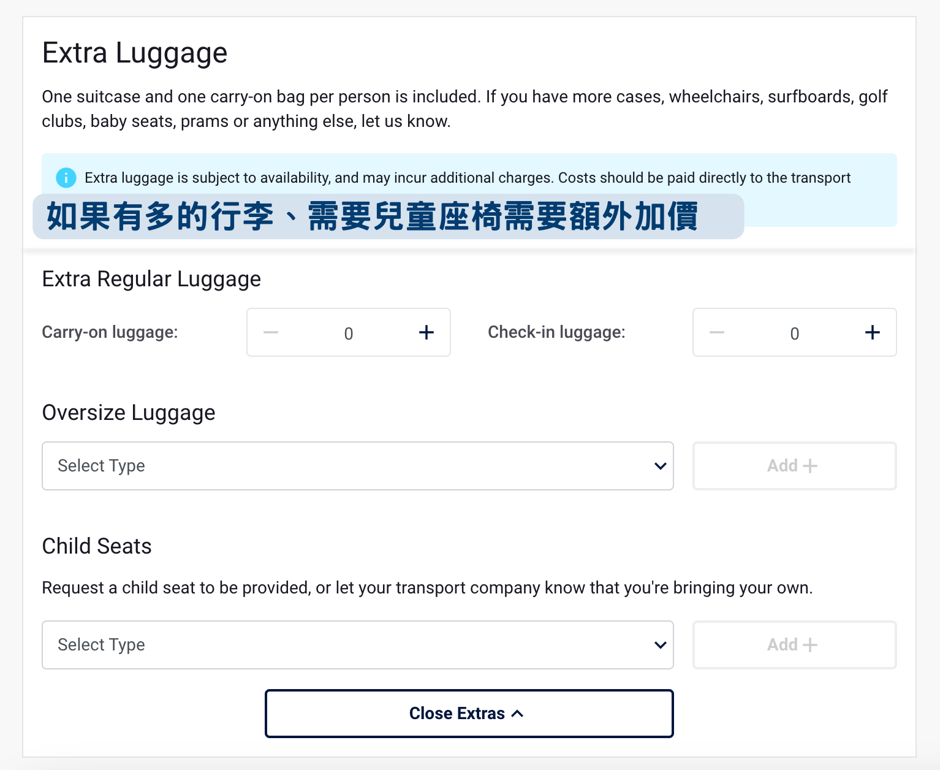Increase check-in luggage count with plus icon
The width and height of the screenshot is (940, 770).
pos(873,332)
